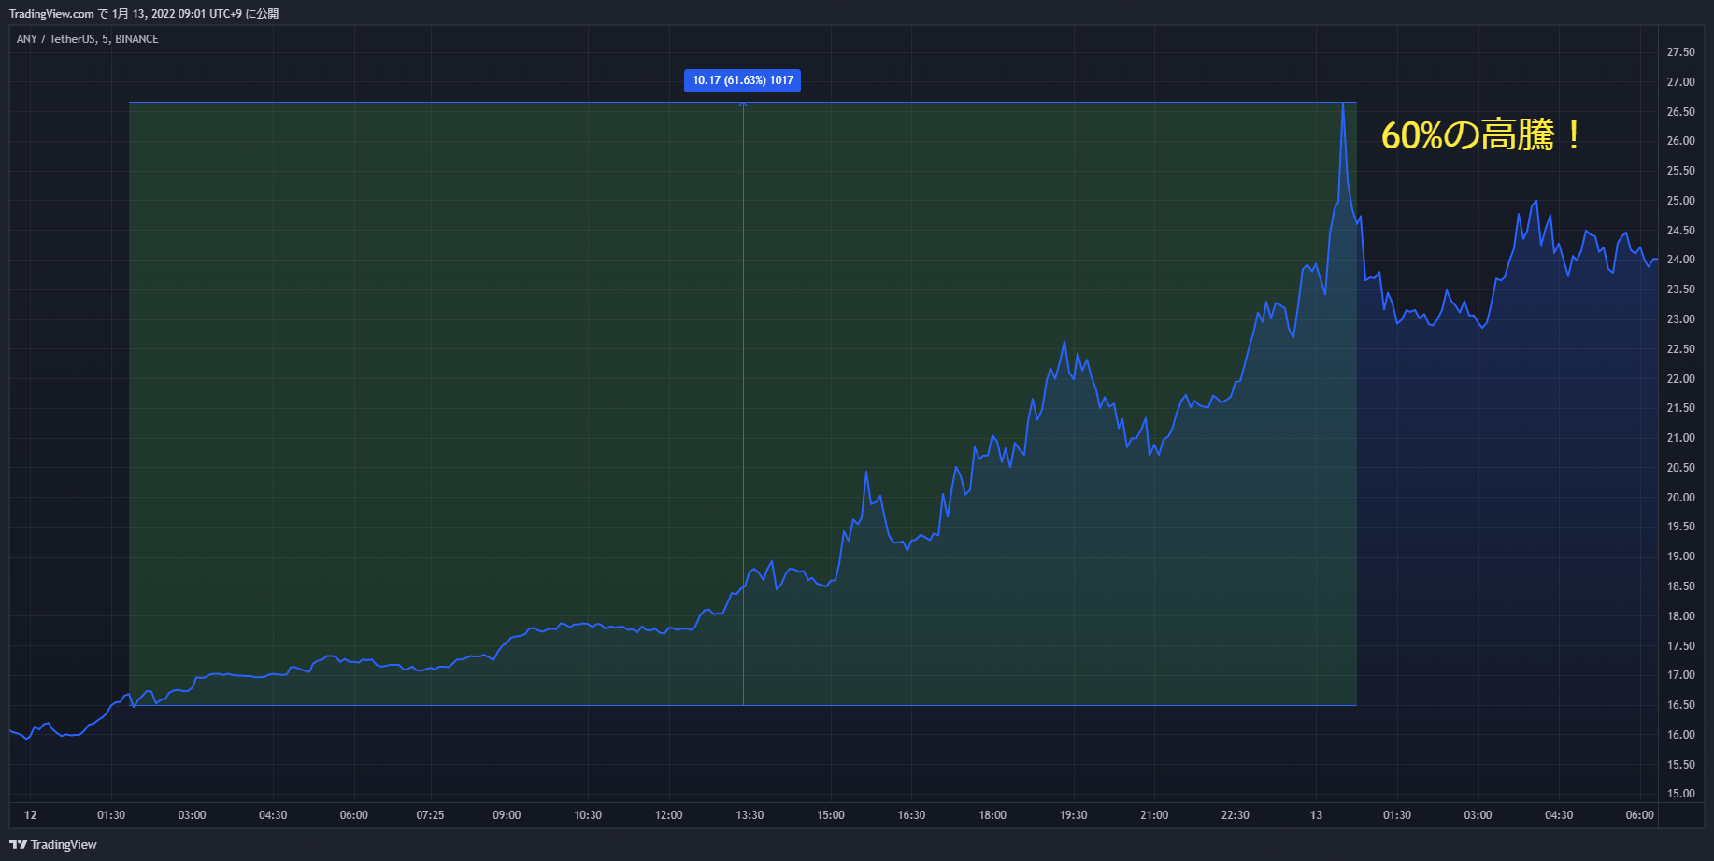Click the 07:25 time axis label

pyautogui.click(x=430, y=815)
